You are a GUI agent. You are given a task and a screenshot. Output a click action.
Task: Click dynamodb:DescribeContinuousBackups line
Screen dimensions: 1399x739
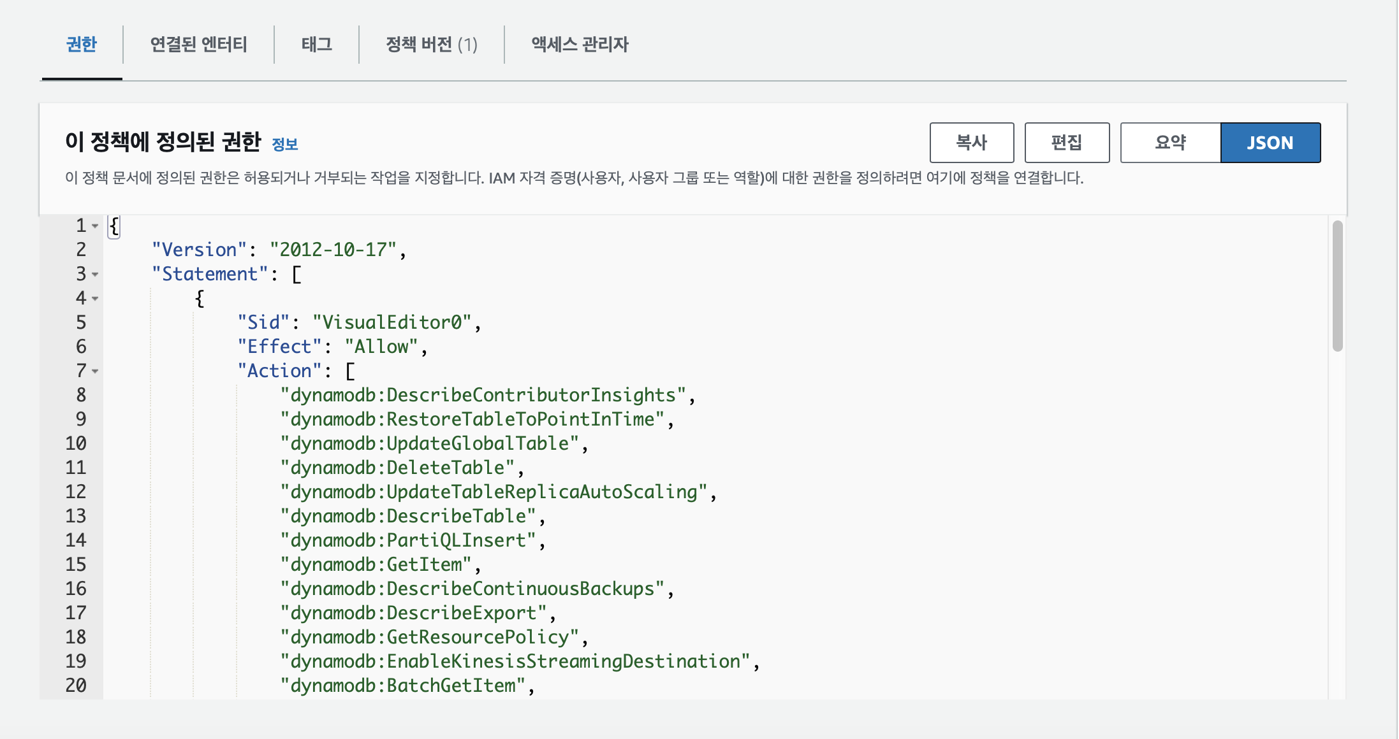(x=476, y=589)
